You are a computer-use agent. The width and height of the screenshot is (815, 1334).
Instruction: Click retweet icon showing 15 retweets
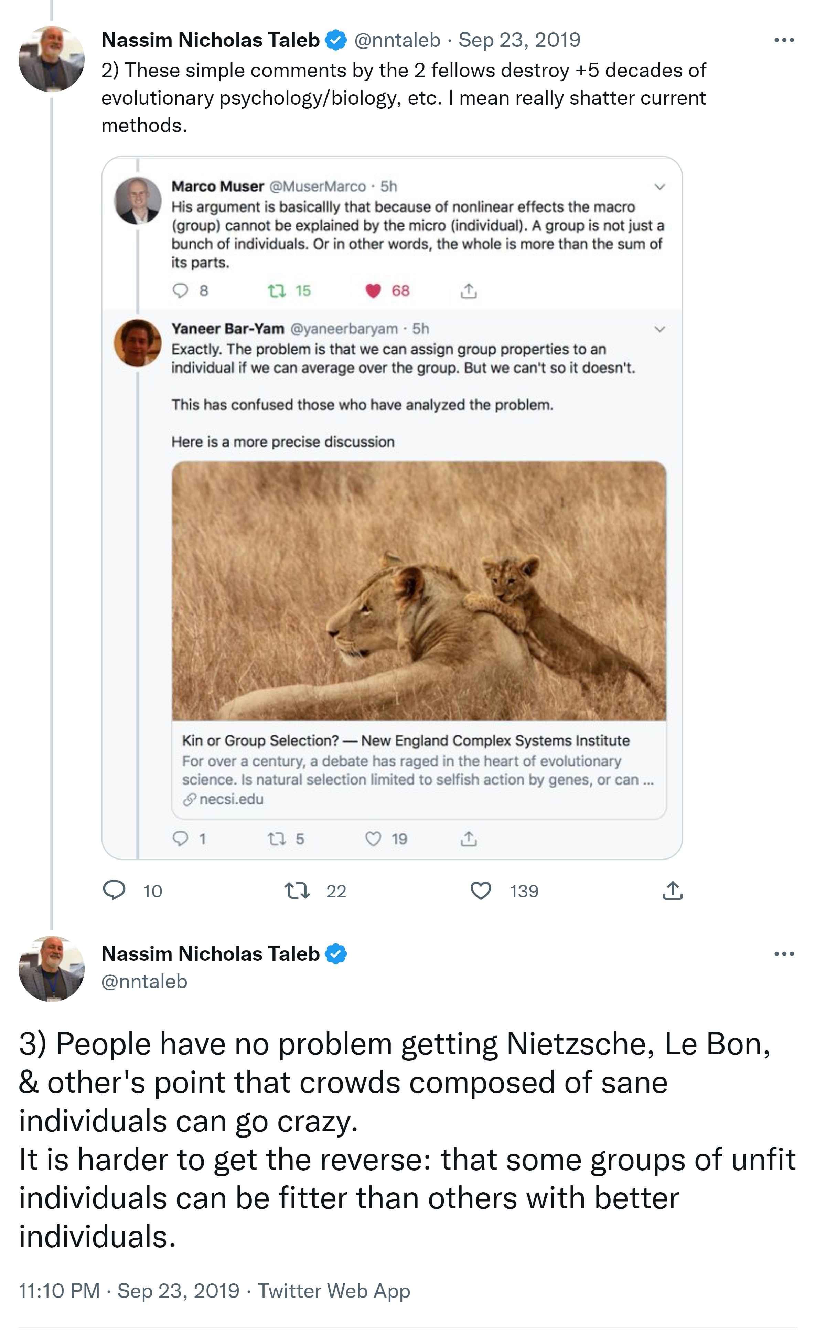[277, 291]
